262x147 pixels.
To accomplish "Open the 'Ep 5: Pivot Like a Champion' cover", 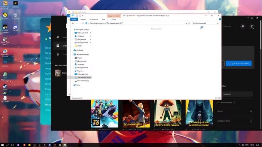I will [168, 114].
